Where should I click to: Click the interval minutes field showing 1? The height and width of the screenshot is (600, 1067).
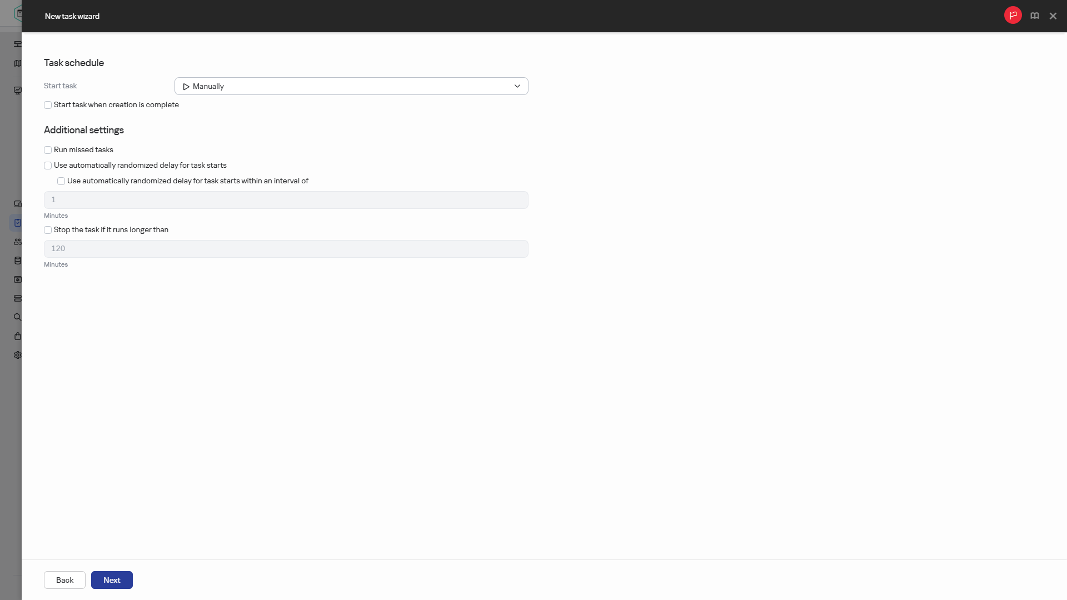point(286,200)
